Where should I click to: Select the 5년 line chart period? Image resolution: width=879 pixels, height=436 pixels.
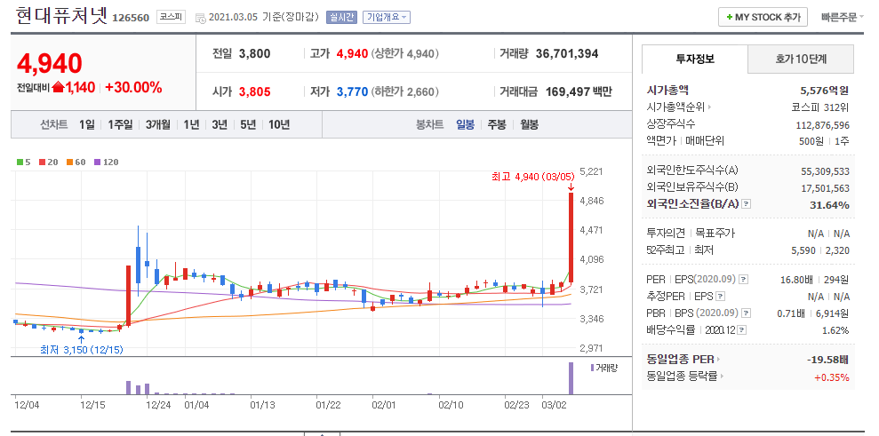click(x=248, y=124)
